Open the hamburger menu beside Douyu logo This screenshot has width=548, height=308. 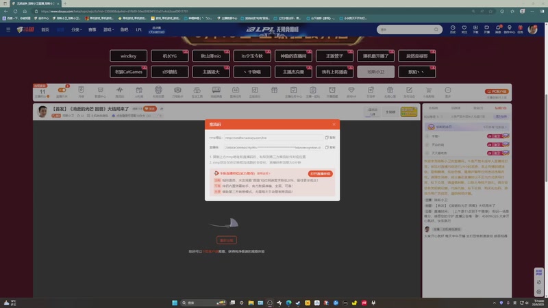8,29
